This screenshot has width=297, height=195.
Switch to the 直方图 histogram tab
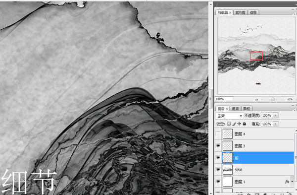[240, 12]
